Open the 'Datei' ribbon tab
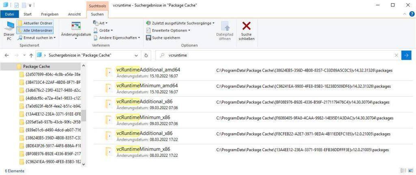 9,14
